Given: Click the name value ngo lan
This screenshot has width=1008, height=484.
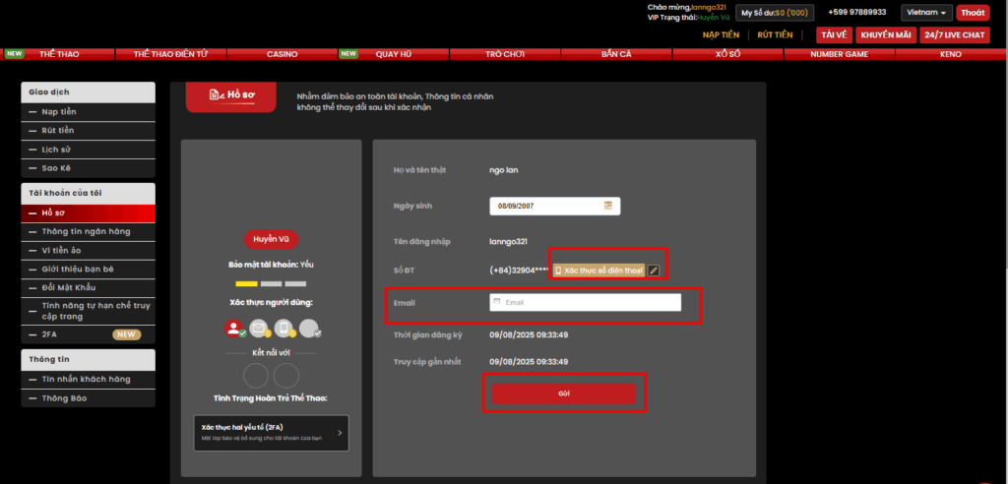Looking at the screenshot, I should (x=504, y=170).
